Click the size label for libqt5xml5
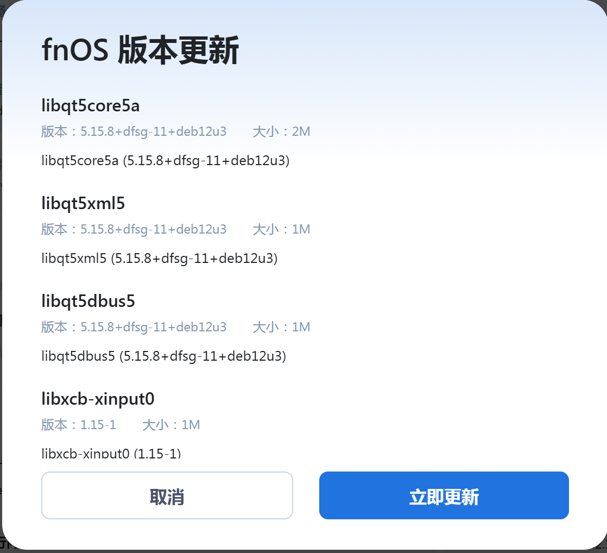Screen dimensions: 607x553 pos(281,229)
